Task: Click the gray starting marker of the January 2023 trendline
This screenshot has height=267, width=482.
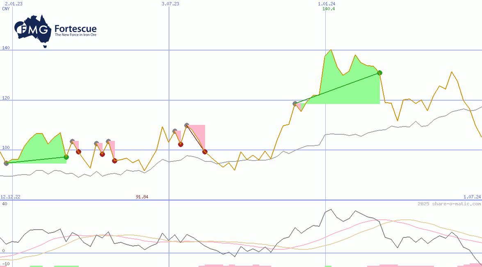Action: [x=6, y=163]
